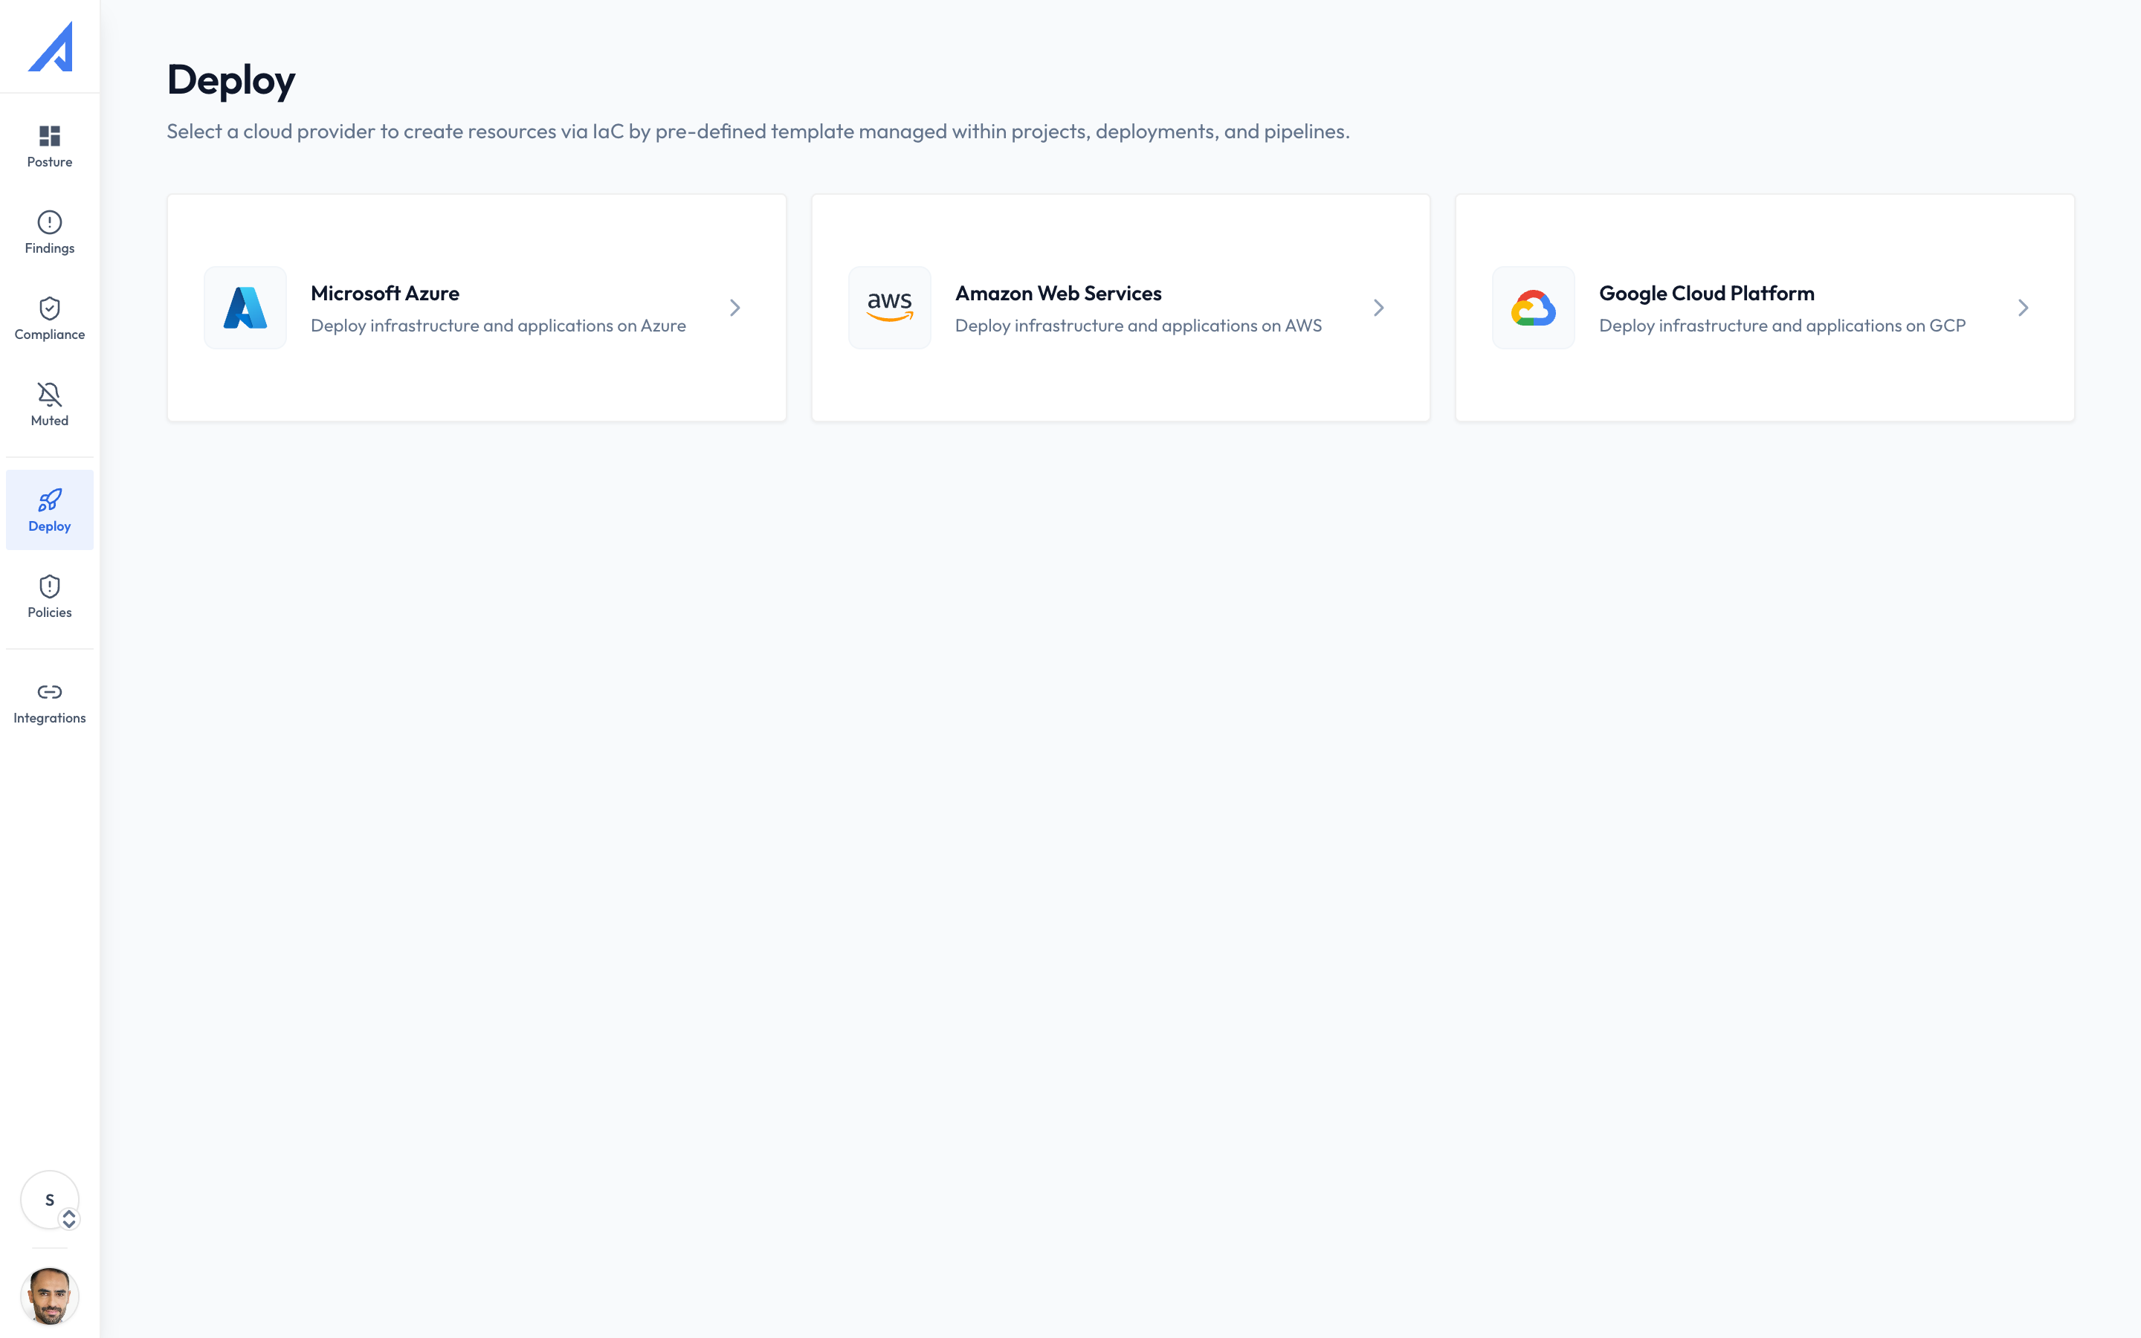Open the workspace switcher up-down arrows

69,1219
